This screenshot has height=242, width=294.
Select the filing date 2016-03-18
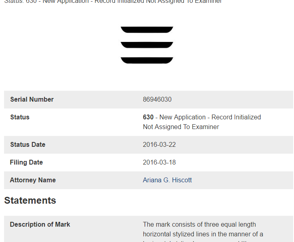[159, 163]
